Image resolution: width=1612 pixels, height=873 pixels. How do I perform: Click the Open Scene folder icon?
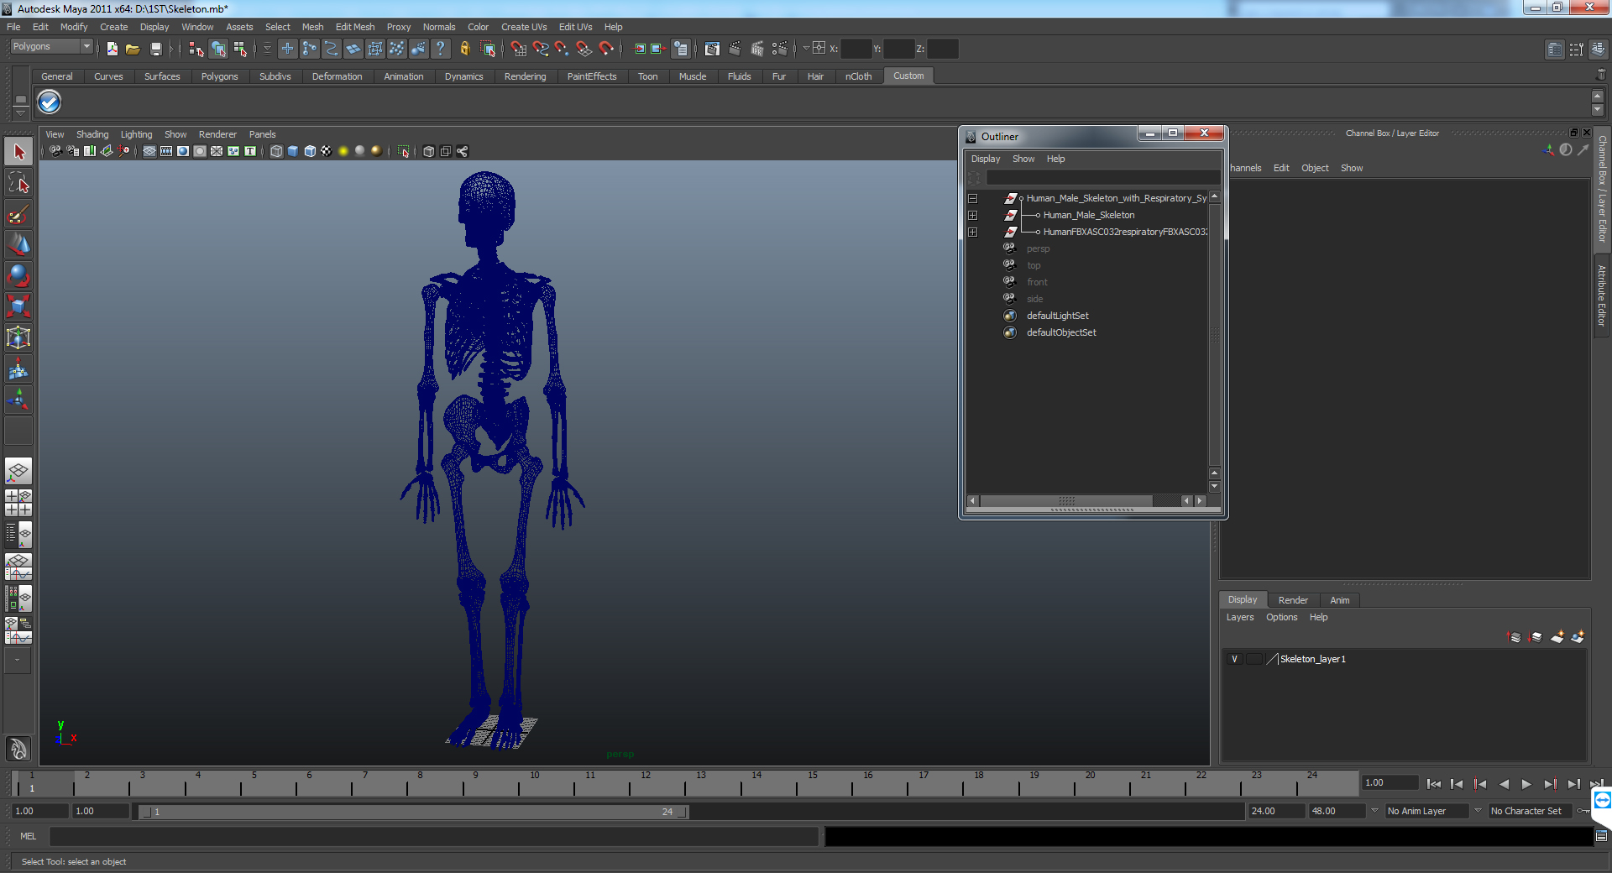click(133, 50)
